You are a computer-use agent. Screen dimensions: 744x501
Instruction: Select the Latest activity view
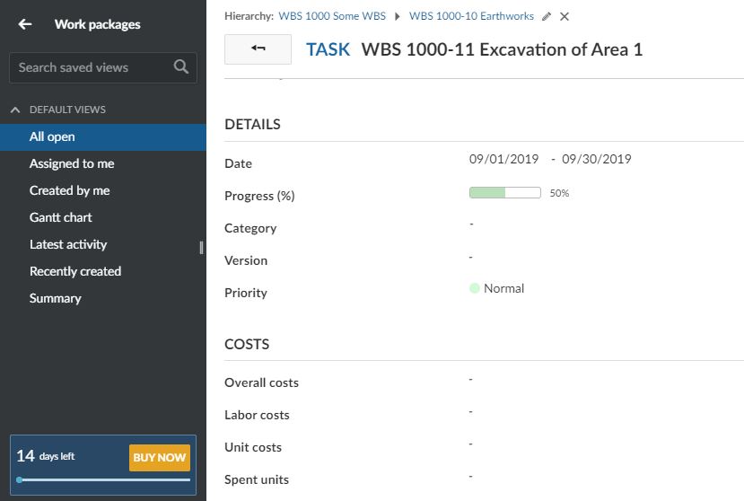tap(68, 244)
